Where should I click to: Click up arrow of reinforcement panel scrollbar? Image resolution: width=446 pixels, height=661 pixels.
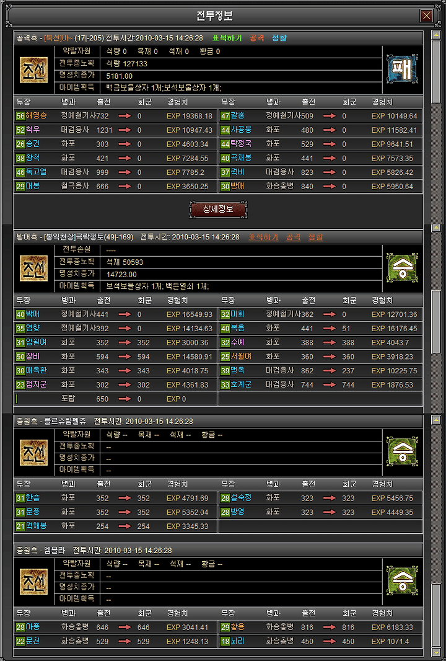click(436, 420)
